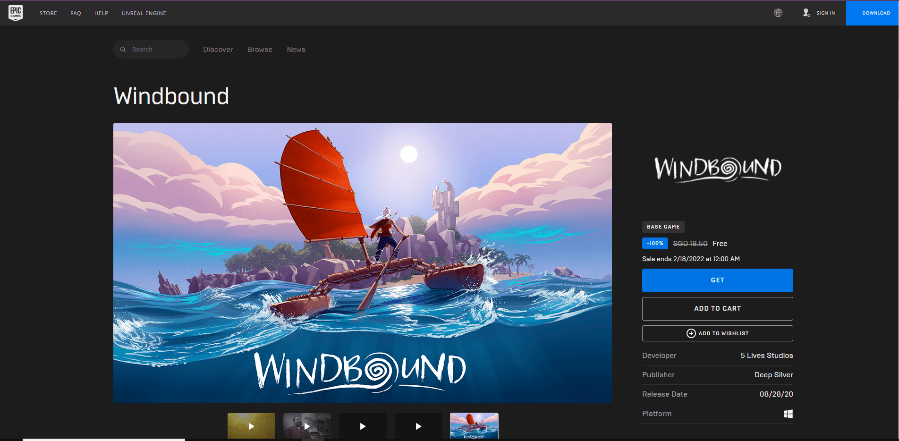Switch to the Browse tab
899x441 pixels.
[260, 50]
